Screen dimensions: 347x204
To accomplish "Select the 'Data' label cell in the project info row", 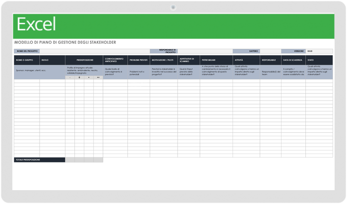I will pos(246,51).
